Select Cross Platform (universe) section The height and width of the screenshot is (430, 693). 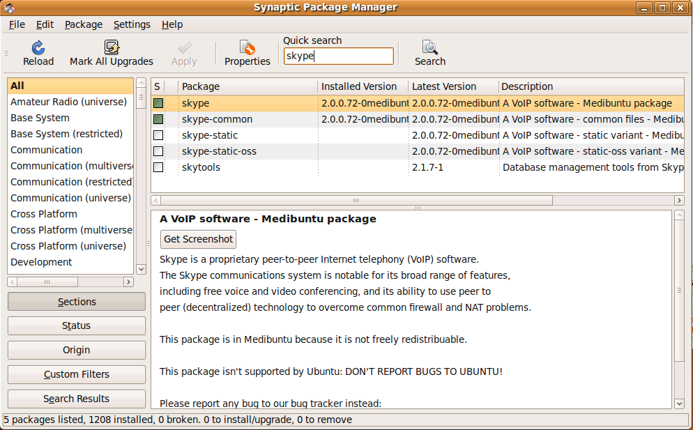[70, 246]
